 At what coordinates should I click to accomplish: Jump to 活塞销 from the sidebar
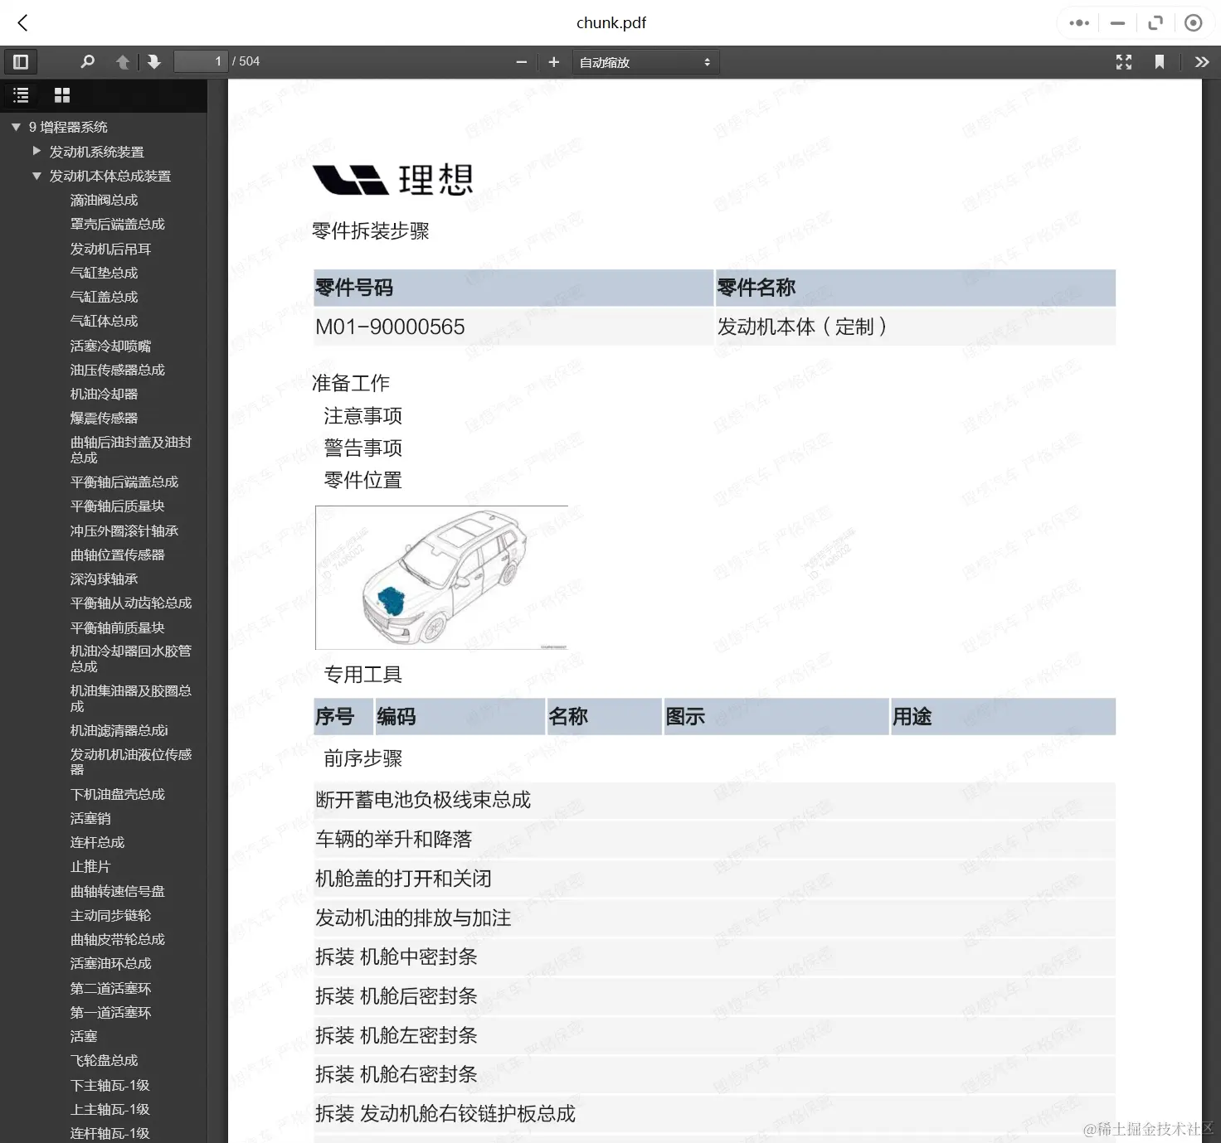point(90,818)
